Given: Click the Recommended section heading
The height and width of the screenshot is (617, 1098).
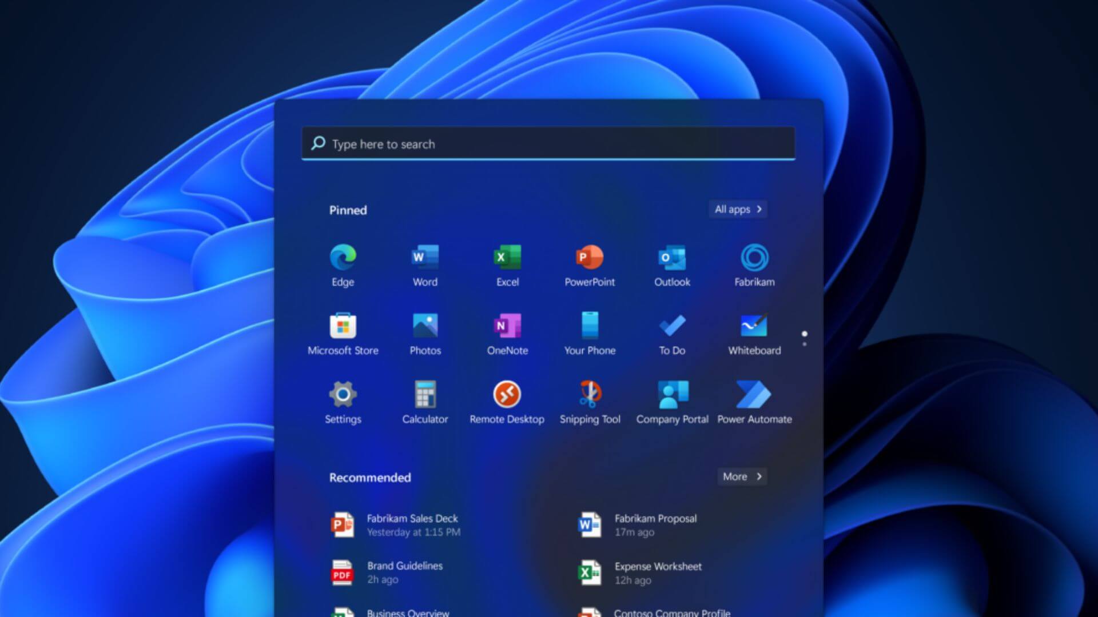Looking at the screenshot, I should [370, 478].
